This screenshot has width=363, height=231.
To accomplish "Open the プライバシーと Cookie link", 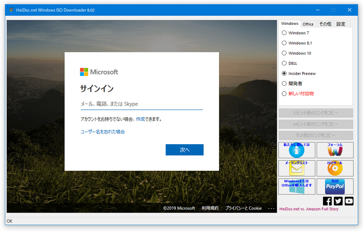I will [243, 208].
